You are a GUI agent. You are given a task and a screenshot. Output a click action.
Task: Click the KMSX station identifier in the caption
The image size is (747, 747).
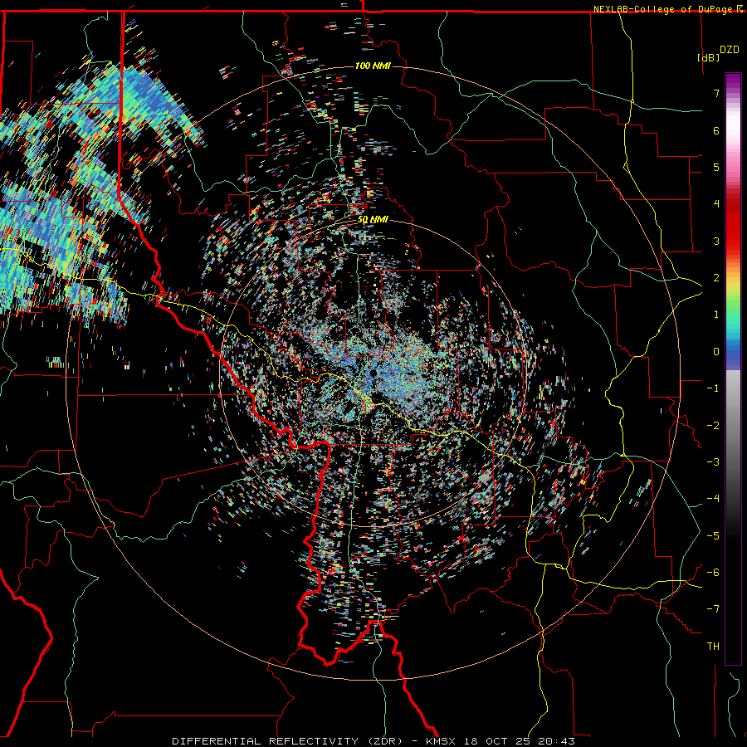(x=441, y=741)
